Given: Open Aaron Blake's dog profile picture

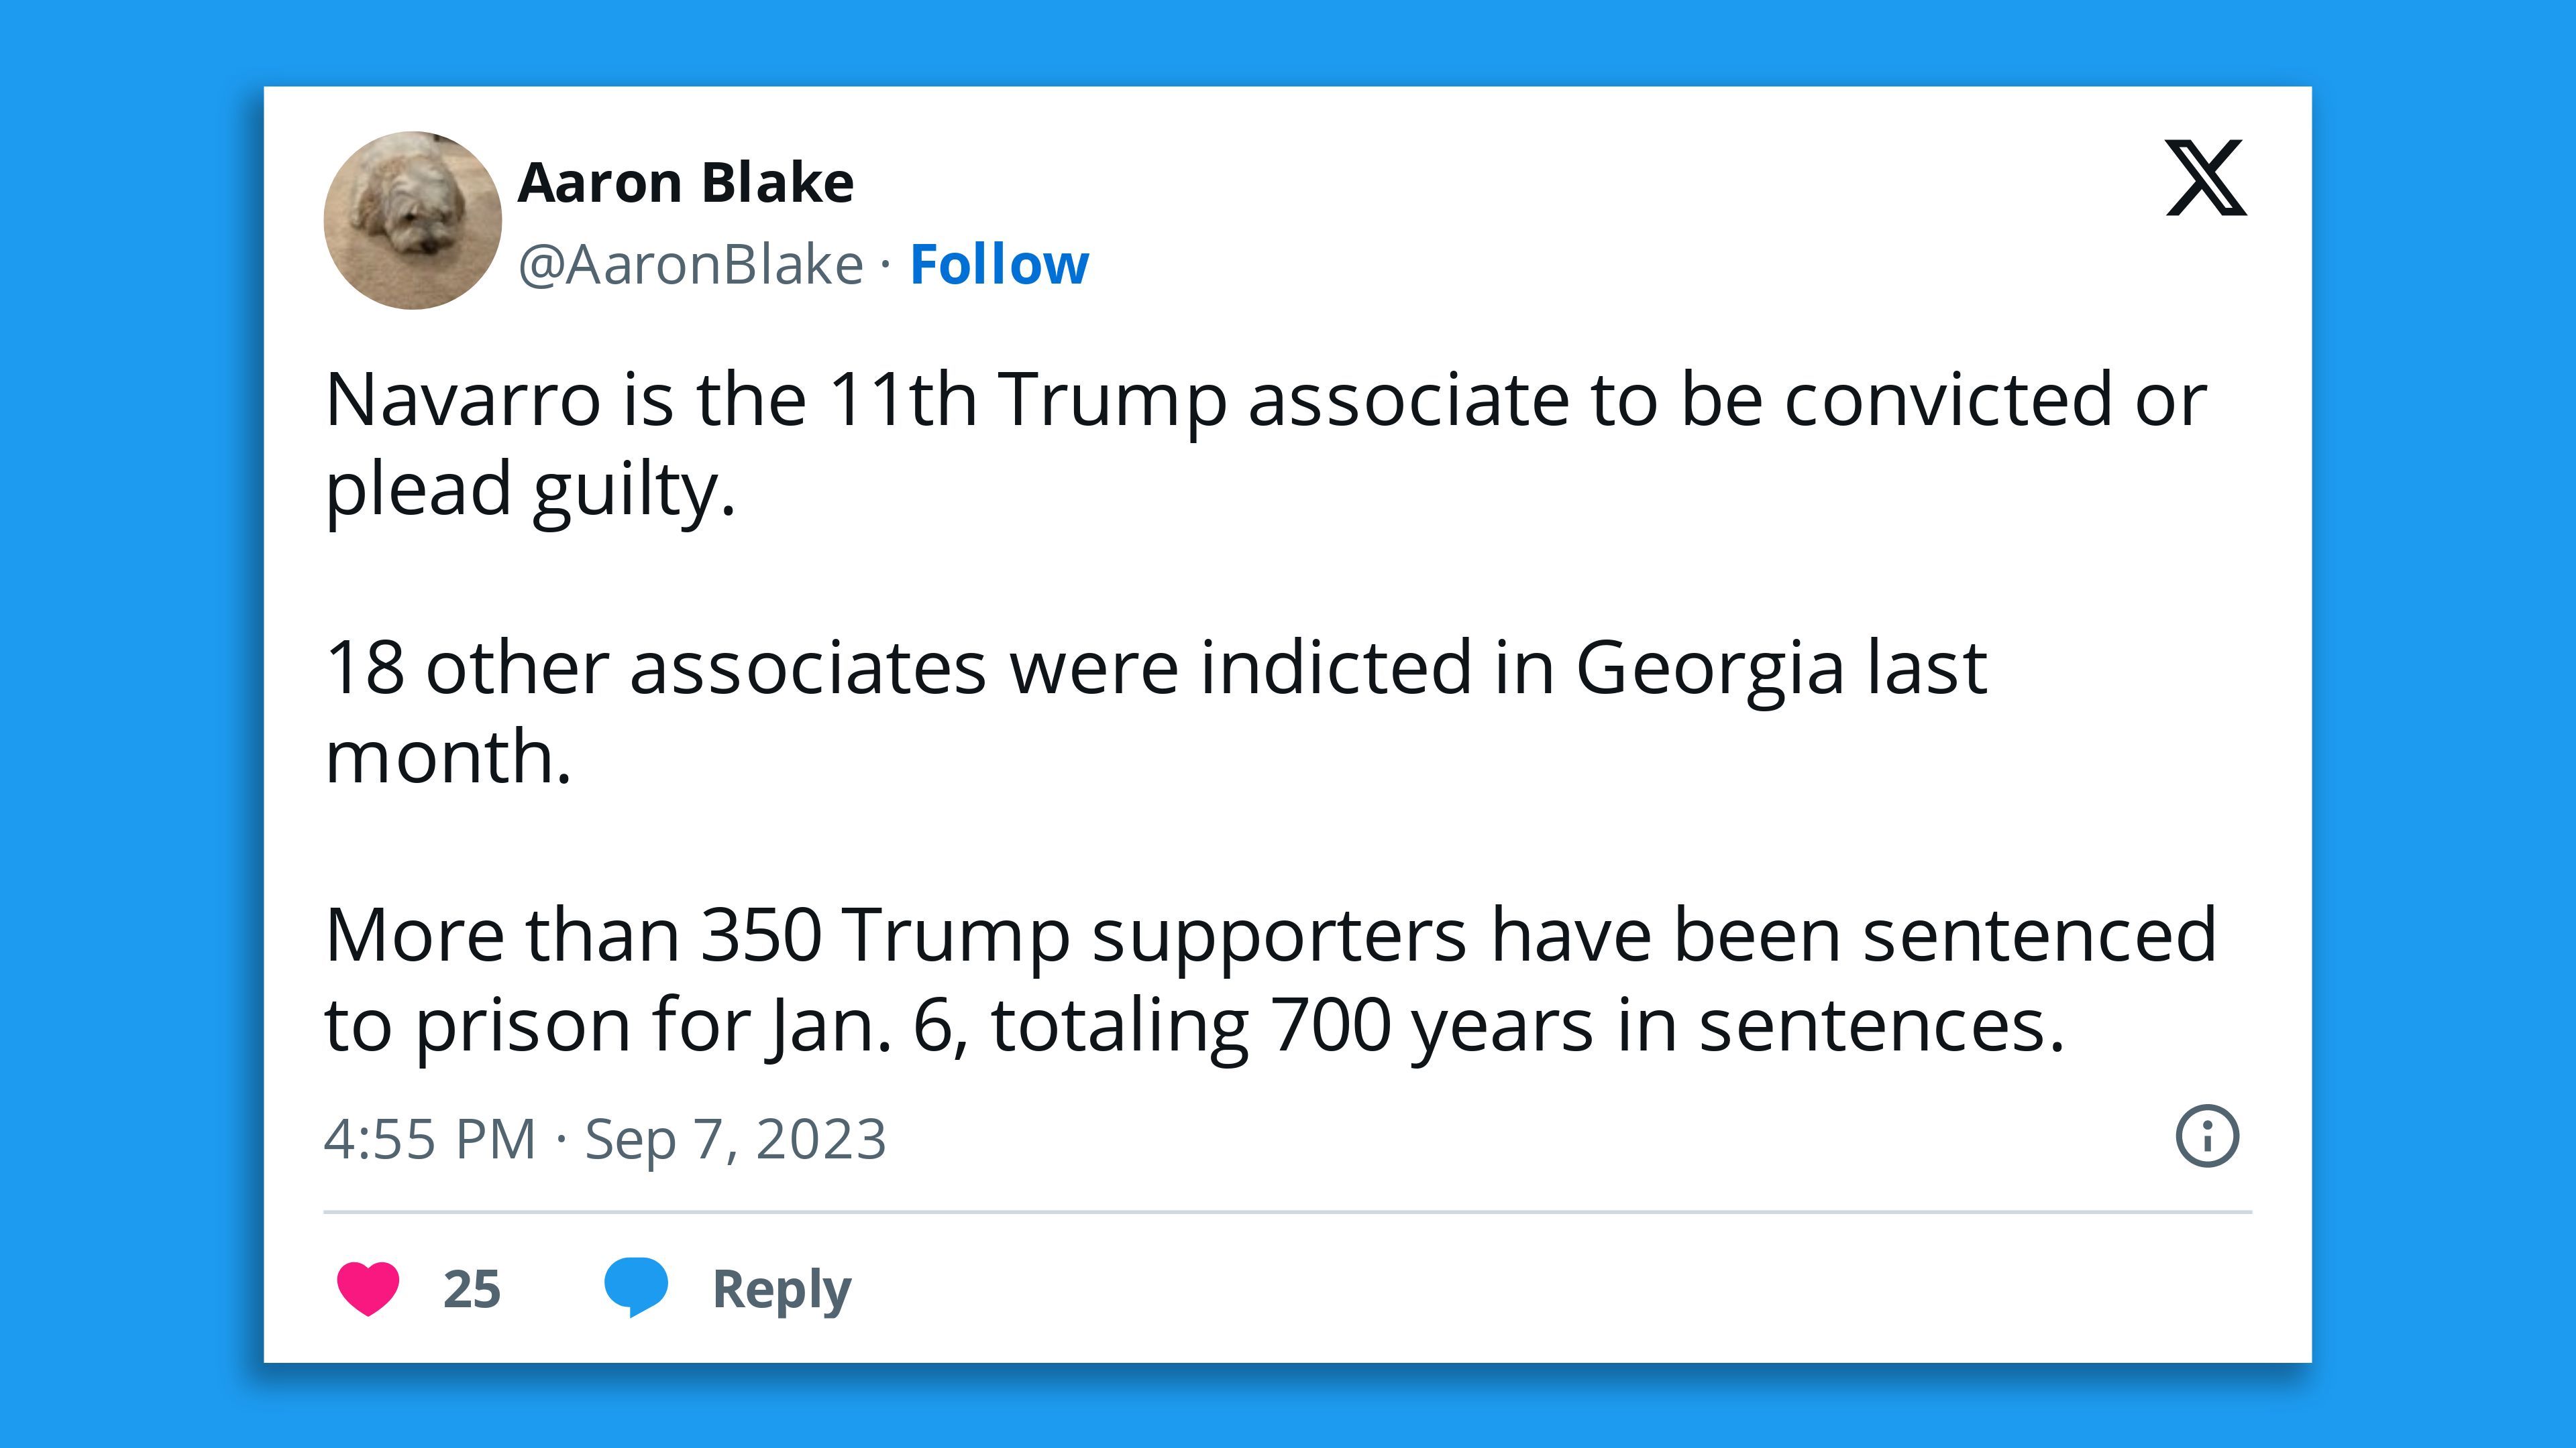Looking at the screenshot, I should (412, 221).
